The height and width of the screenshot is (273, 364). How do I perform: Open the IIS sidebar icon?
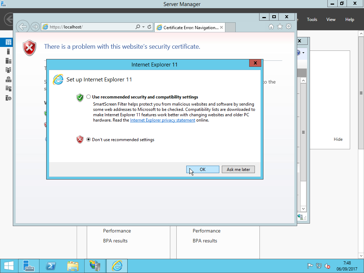point(9,98)
